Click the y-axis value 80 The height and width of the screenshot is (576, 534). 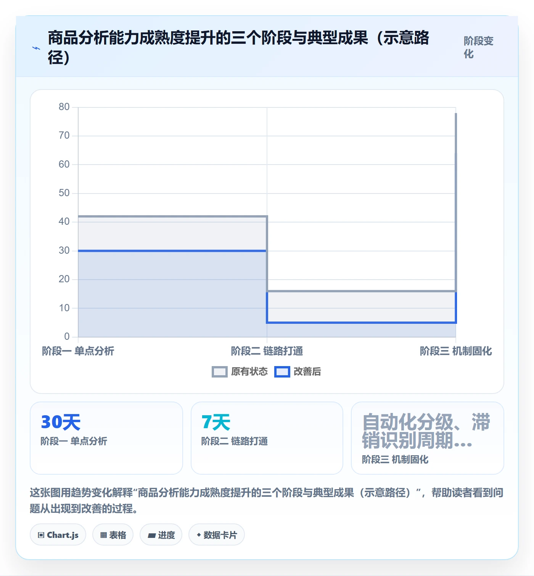pyautogui.click(x=64, y=107)
